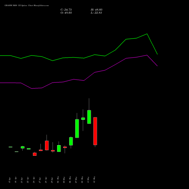Click the GRASIM CE Option chart title

click(x=26, y=5)
